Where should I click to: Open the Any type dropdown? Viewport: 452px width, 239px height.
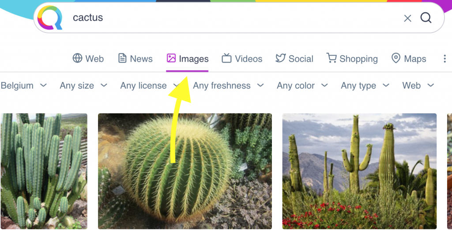[365, 86]
